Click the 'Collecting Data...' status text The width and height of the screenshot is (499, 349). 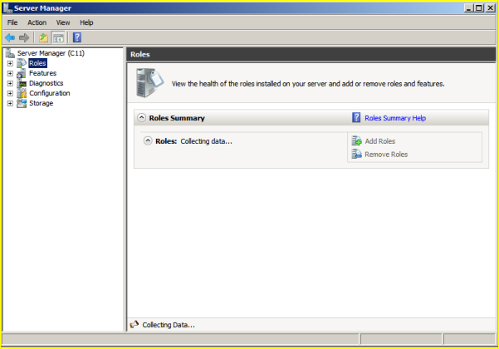(x=169, y=325)
